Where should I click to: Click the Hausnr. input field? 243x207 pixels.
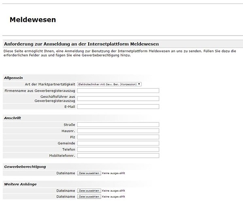[118, 131]
